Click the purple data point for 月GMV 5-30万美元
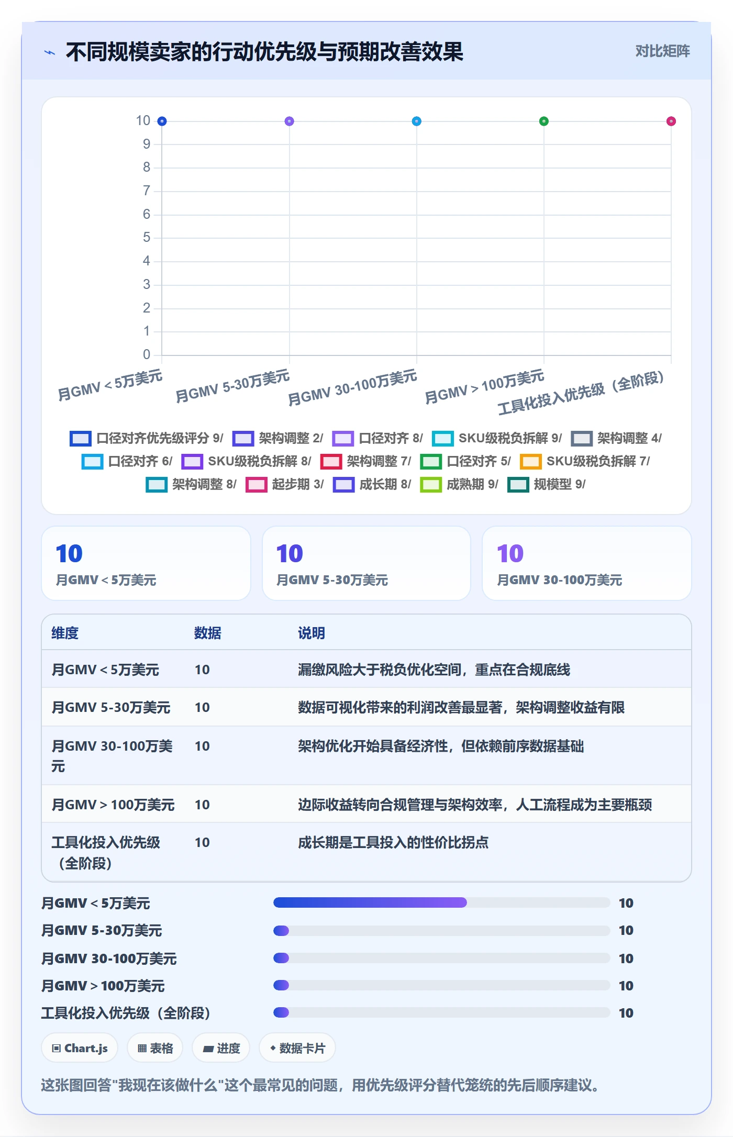The image size is (733, 1137). coord(290,121)
